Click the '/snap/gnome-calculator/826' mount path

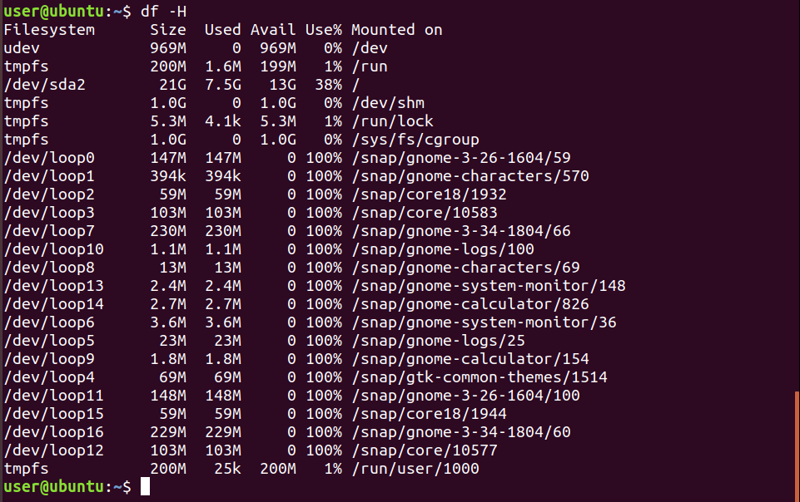tap(470, 304)
